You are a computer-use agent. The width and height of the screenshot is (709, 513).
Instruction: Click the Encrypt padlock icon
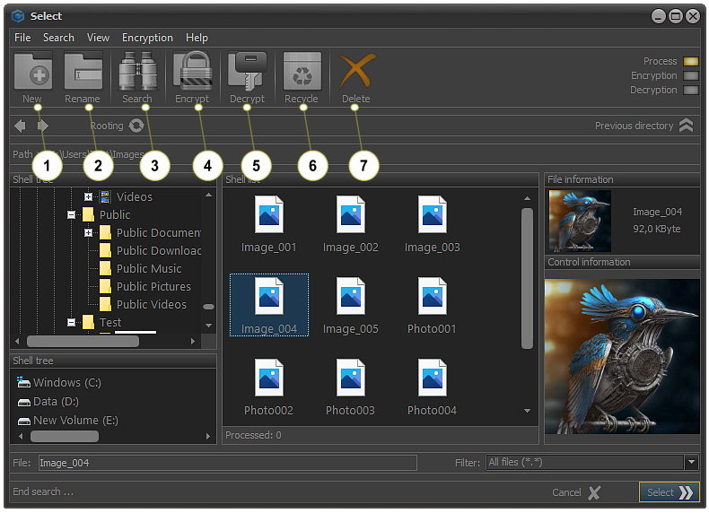(193, 71)
